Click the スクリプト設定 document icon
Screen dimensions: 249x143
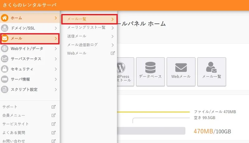point(5,89)
